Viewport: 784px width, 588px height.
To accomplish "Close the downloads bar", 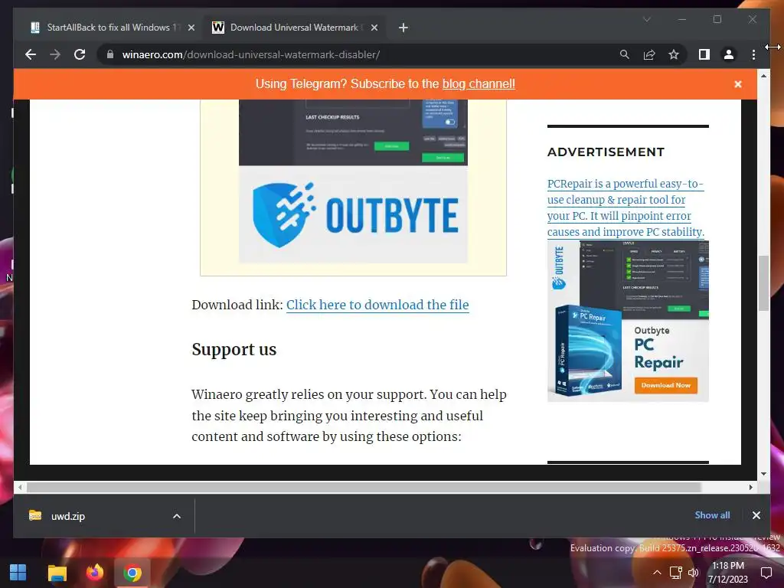I will click(756, 515).
